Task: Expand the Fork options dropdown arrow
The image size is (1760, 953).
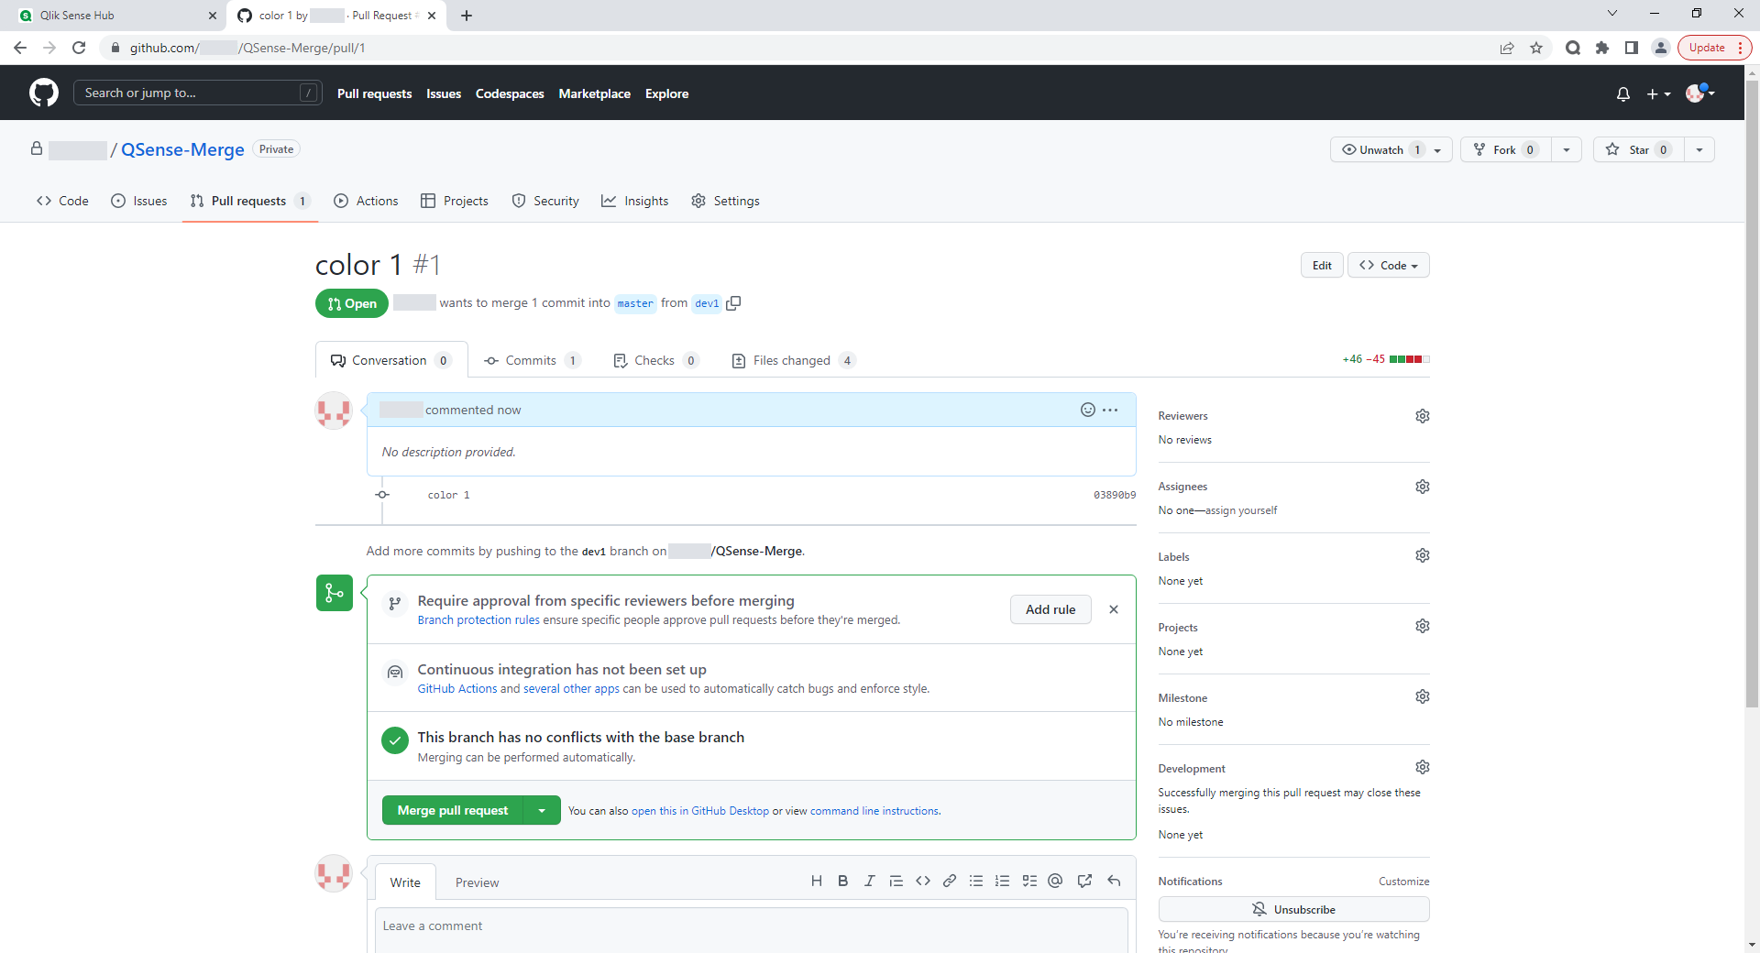Action: click(1566, 149)
